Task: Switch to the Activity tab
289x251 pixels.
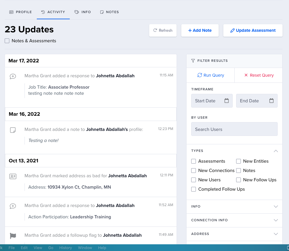Action: pos(53,12)
